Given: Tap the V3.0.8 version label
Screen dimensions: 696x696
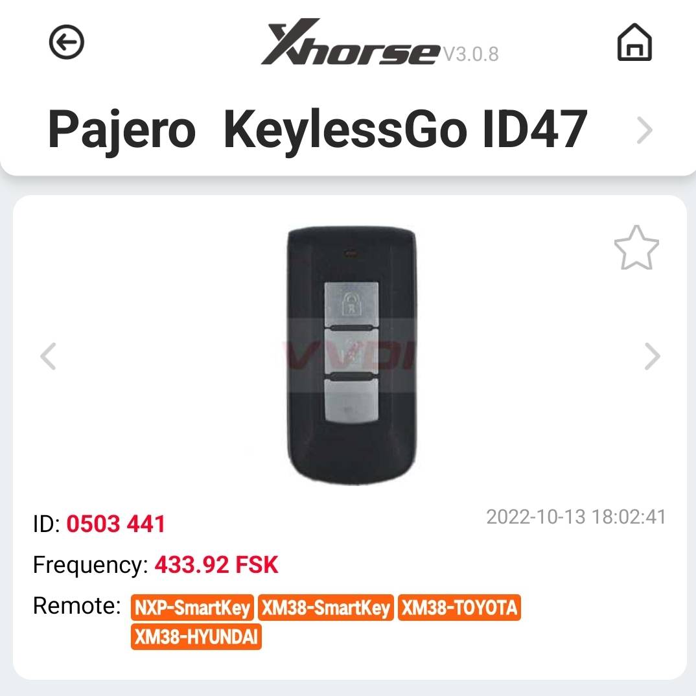Looking at the screenshot, I should (471, 54).
